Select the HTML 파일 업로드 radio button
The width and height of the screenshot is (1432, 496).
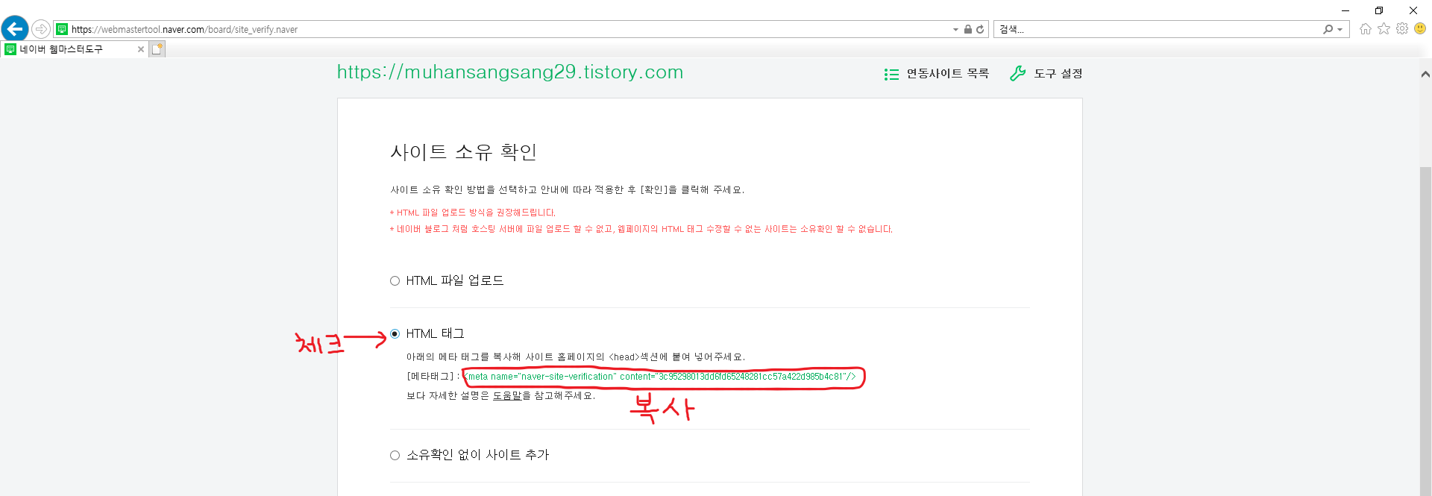[395, 281]
